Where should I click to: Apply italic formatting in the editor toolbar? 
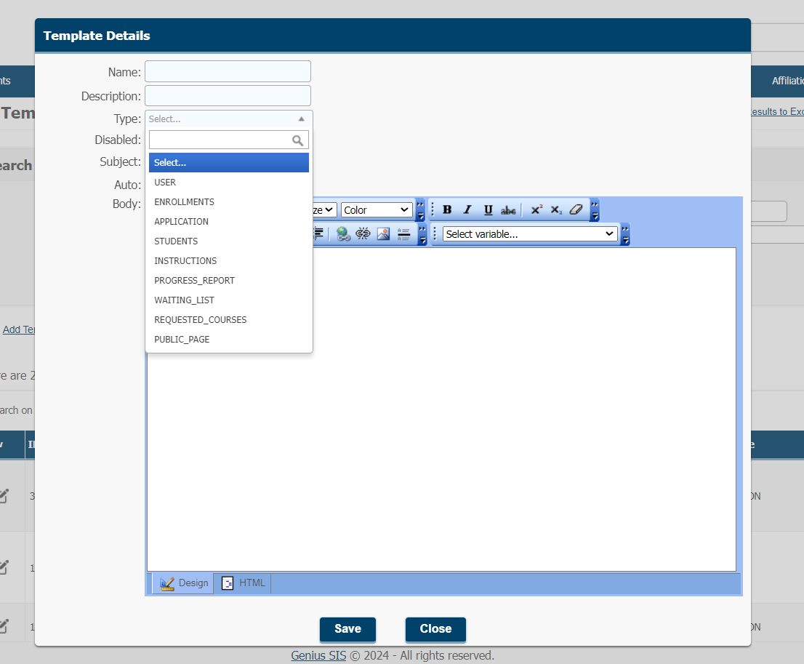point(467,209)
